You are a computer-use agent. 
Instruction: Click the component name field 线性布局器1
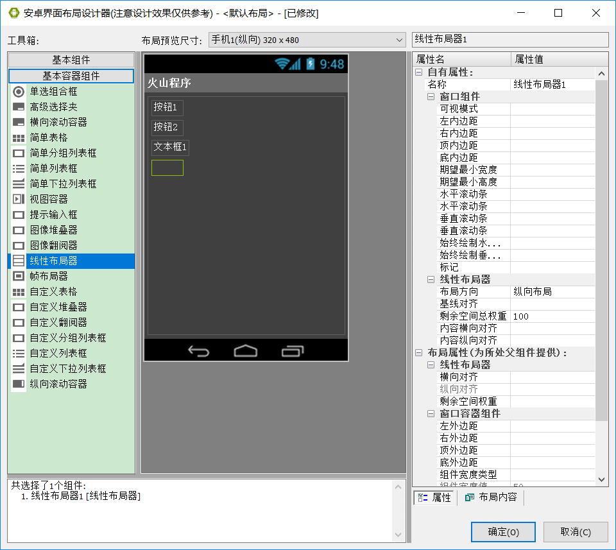pyautogui.click(x=510, y=39)
